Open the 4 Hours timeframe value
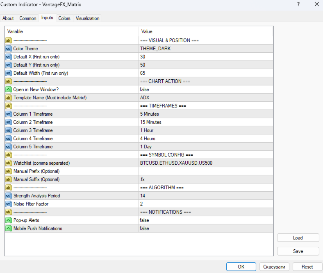The image size is (323, 273). tap(206, 139)
